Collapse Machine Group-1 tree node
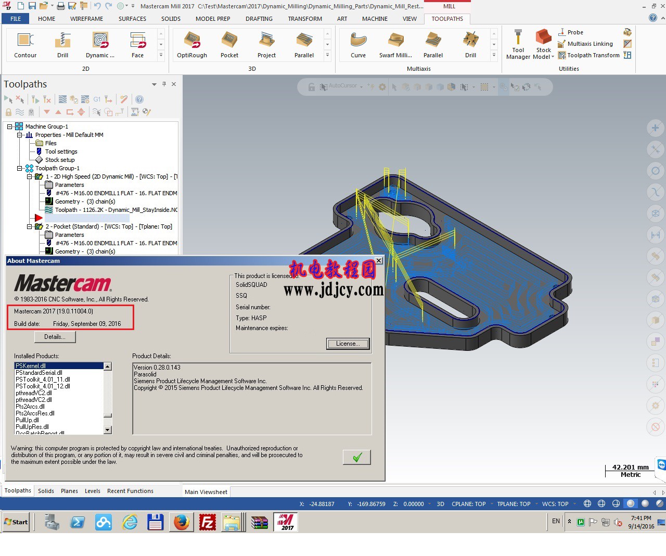Screen dimensions: 666x556 pyautogui.click(x=9, y=127)
